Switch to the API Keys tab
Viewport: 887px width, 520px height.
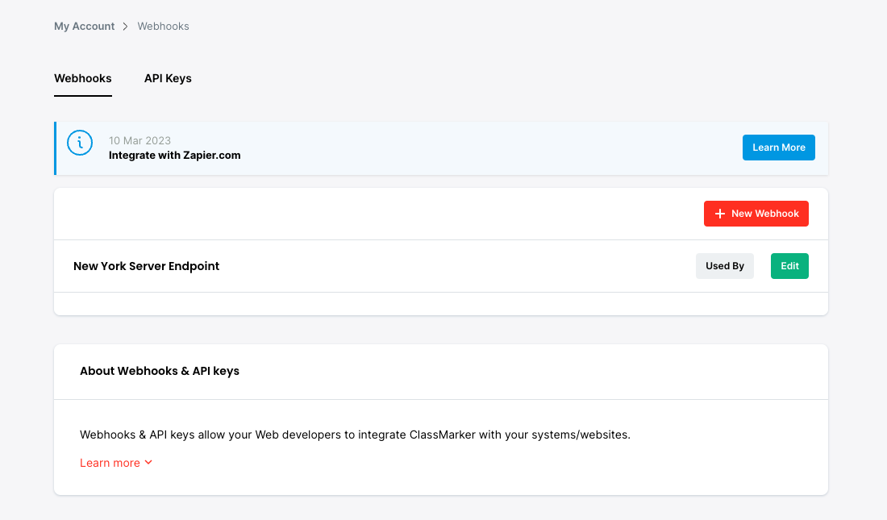coord(168,78)
